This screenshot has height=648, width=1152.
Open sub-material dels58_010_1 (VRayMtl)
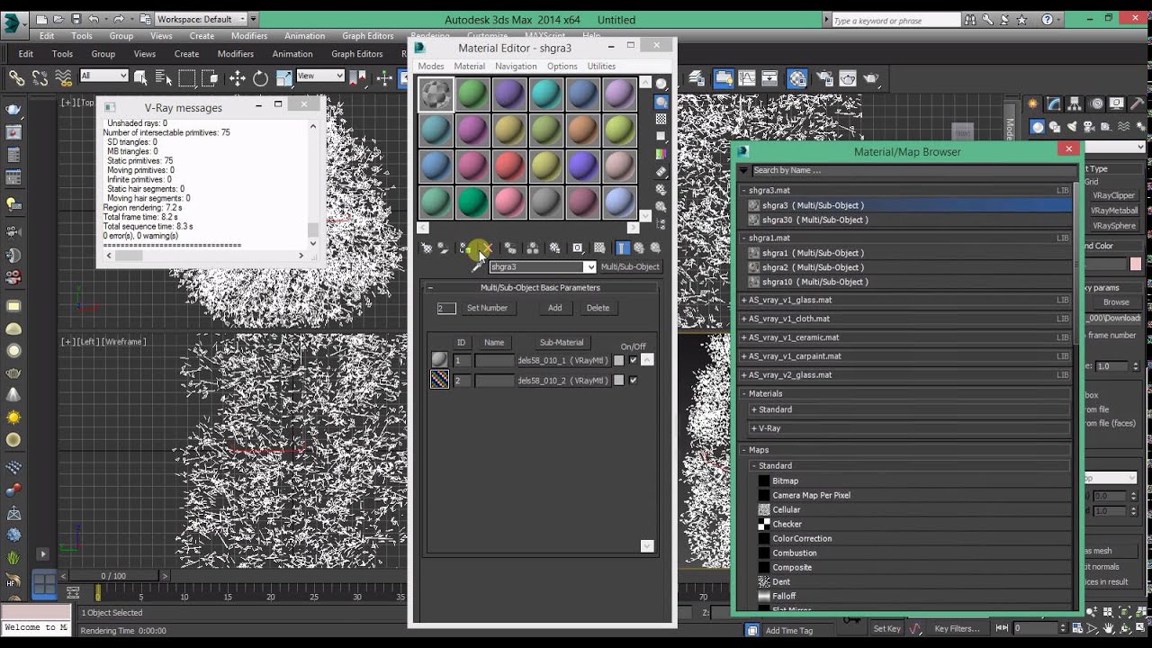point(562,360)
